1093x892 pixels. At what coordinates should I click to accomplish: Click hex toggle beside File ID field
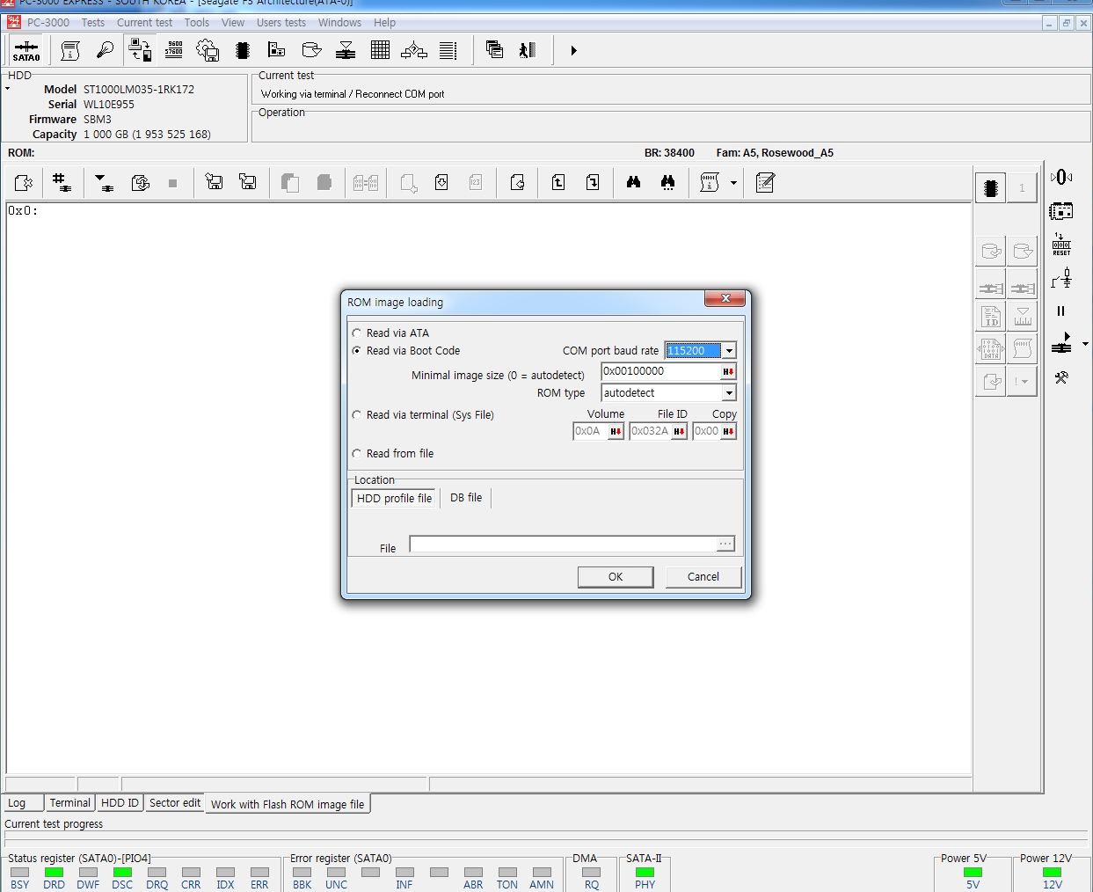679,431
